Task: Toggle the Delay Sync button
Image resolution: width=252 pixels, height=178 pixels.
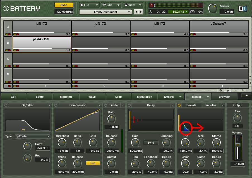Action: point(151,143)
